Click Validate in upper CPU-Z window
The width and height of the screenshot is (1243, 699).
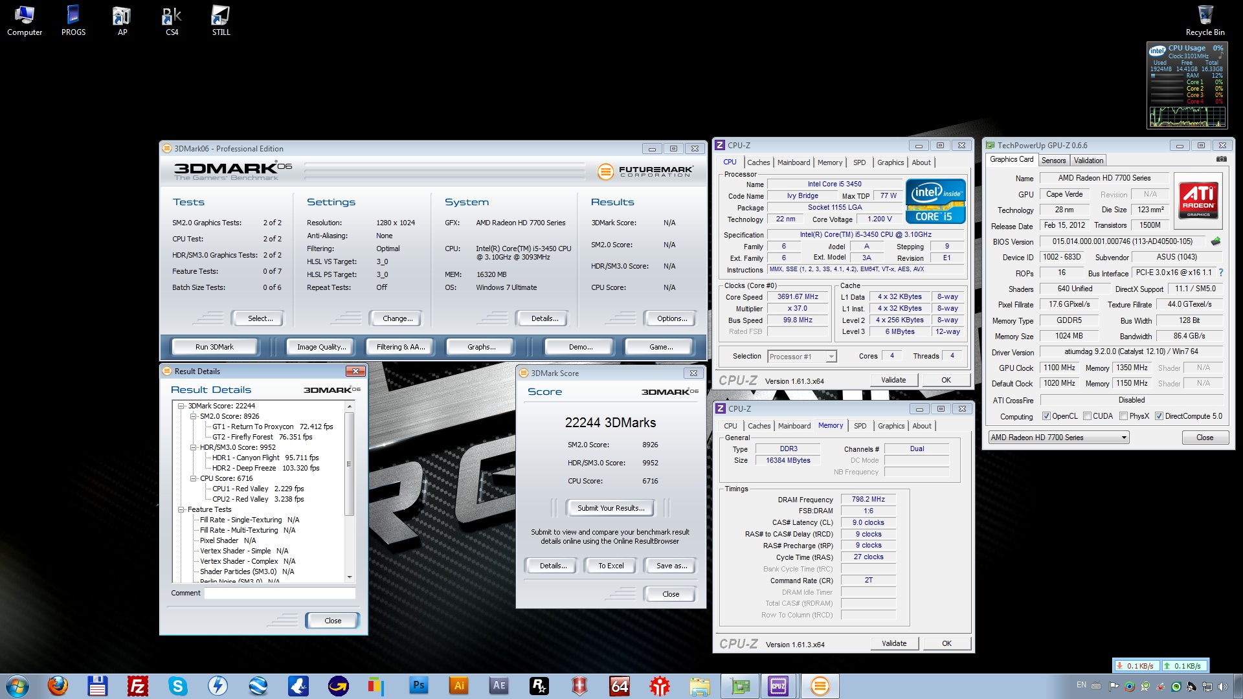[893, 380]
